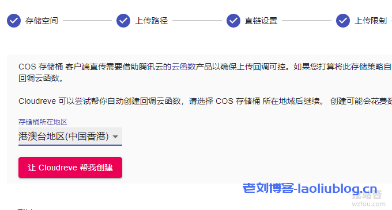Select the 上传路径 step label

151,21
